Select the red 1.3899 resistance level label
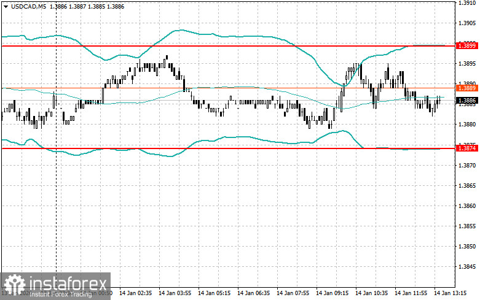The width and height of the screenshot is (480, 300). coord(467,46)
